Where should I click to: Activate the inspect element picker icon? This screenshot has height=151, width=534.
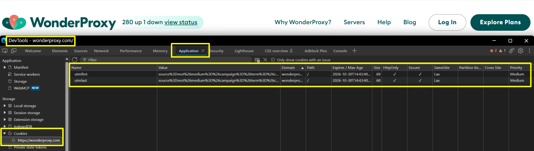[x=5, y=51]
